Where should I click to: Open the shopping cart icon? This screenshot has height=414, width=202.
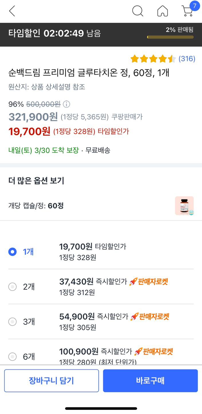pyautogui.click(x=188, y=11)
